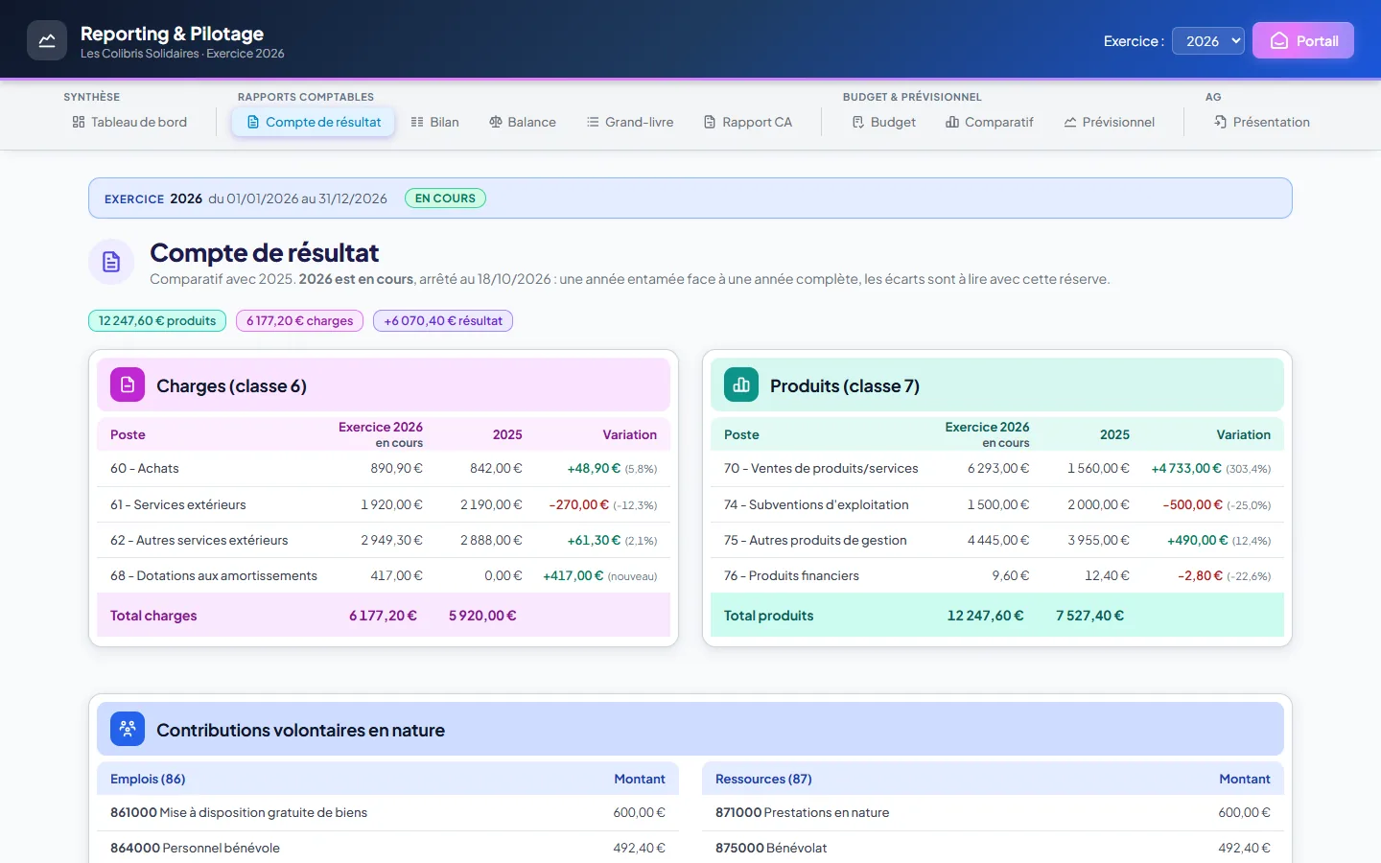The image size is (1381, 863).
Task: Click the Contributions volontaires people icon
Action: click(x=128, y=729)
